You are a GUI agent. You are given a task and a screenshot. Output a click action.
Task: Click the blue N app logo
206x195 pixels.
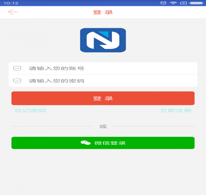(x=103, y=40)
